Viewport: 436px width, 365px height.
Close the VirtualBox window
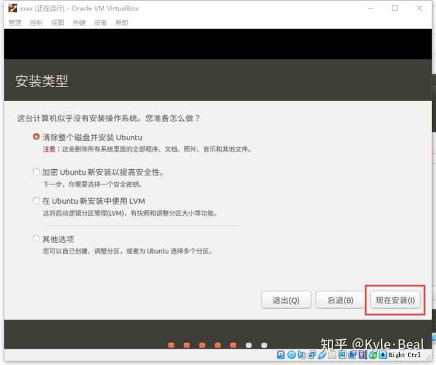(419, 8)
